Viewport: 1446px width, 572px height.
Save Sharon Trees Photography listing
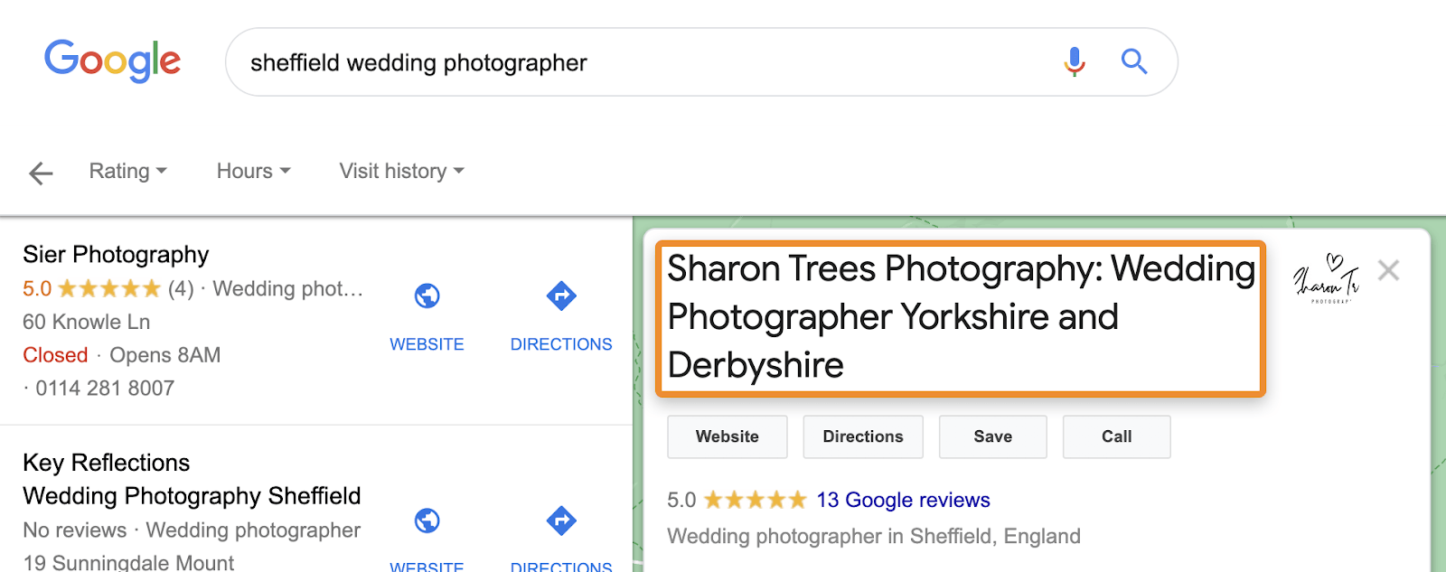(x=992, y=436)
